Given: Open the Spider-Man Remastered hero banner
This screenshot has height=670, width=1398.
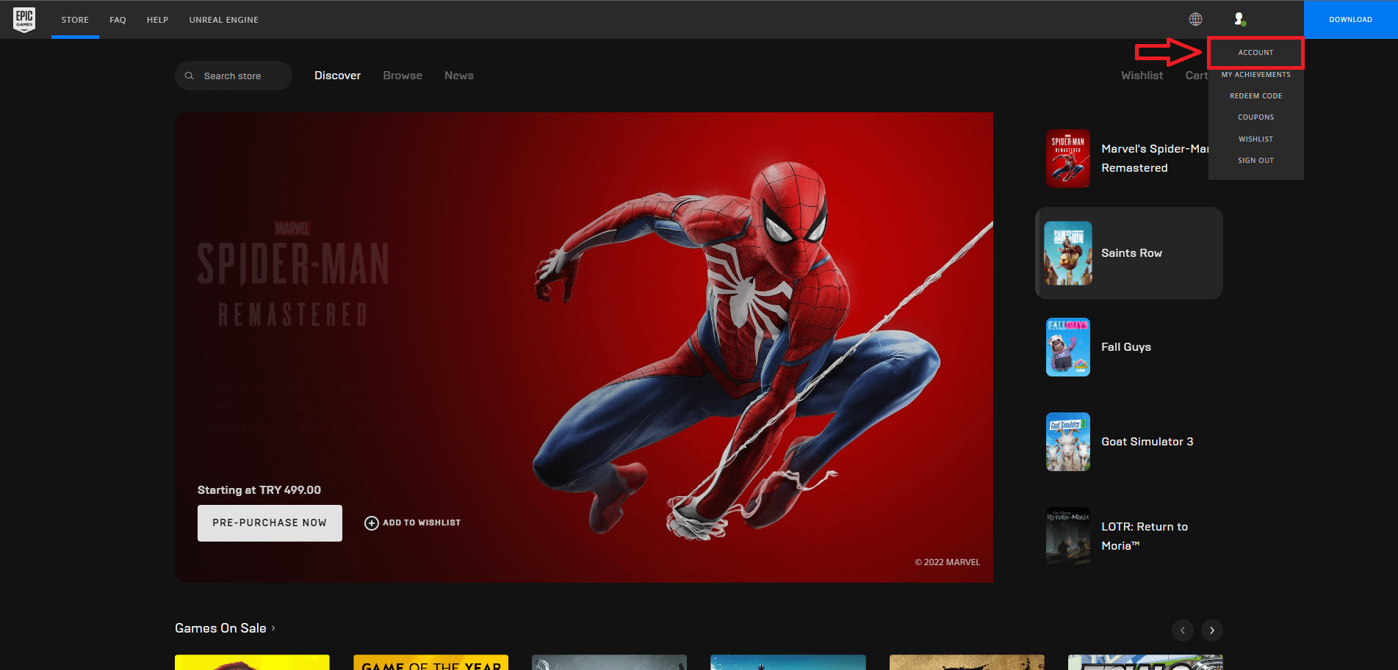Looking at the screenshot, I should [x=584, y=347].
